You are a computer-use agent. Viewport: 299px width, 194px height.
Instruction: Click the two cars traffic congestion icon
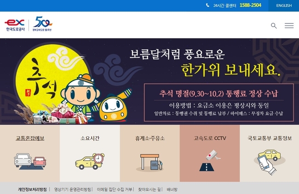coord(30,161)
